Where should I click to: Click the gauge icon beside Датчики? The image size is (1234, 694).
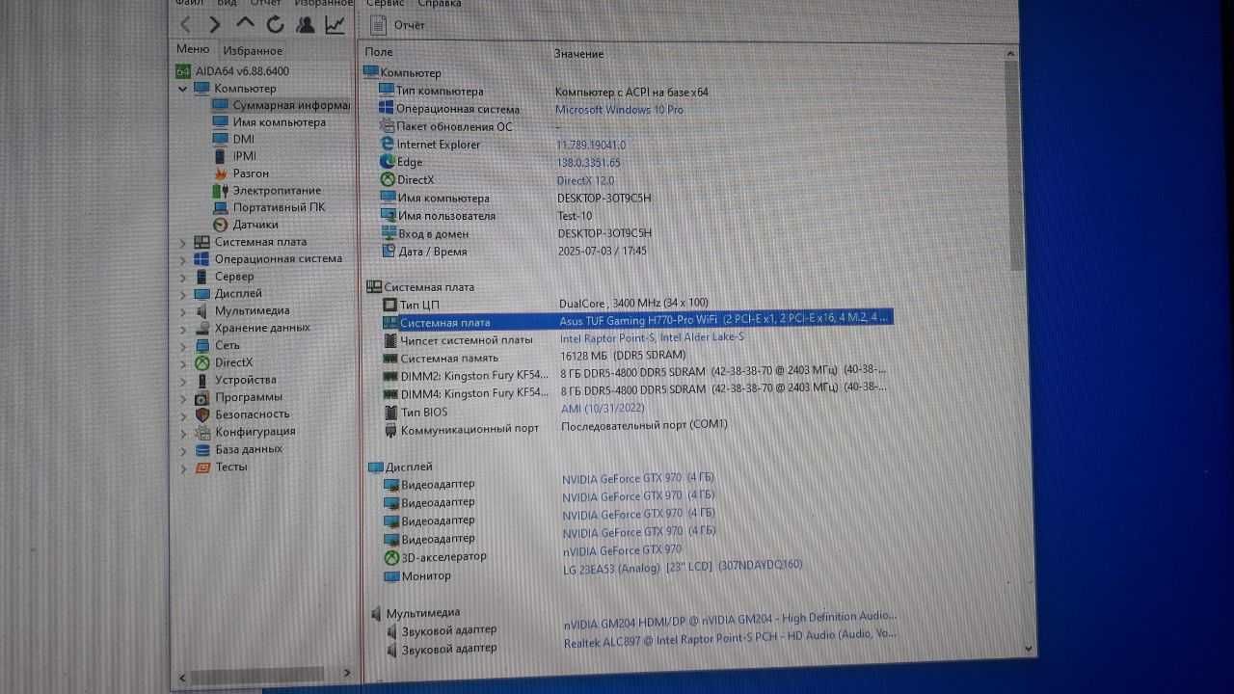[x=220, y=225]
